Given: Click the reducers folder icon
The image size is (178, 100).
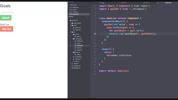Looking at the screenshot, I should pyautogui.click(x=74, y=52).
